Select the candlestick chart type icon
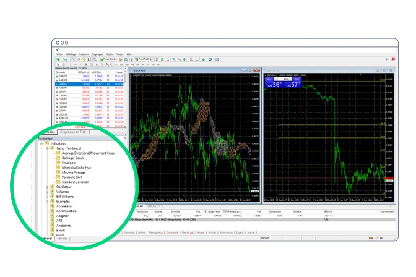Viewport: 416px width, 277px height. click(x=162, y=59)
